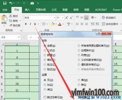Click the phonetic guide wén icon
122x100 pixels.
69,24
